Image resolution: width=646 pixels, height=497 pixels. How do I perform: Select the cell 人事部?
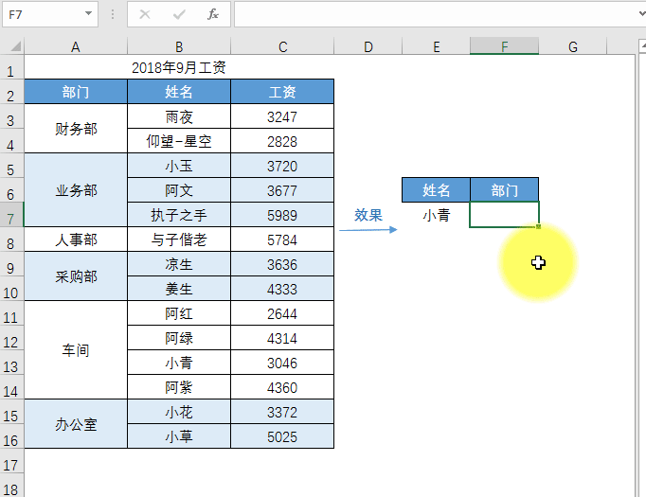coord(76,240)
